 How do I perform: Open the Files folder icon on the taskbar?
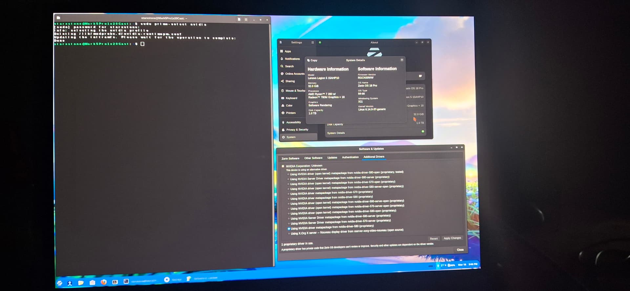pos(81,283)
